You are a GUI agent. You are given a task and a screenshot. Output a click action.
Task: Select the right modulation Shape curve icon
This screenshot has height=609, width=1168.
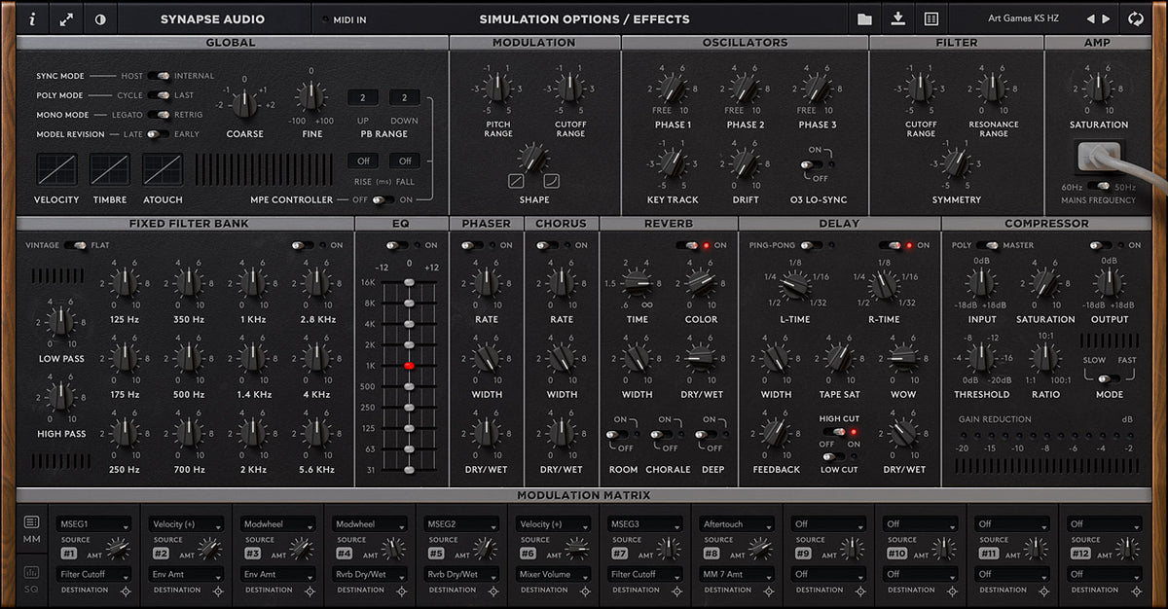[552, 182]
